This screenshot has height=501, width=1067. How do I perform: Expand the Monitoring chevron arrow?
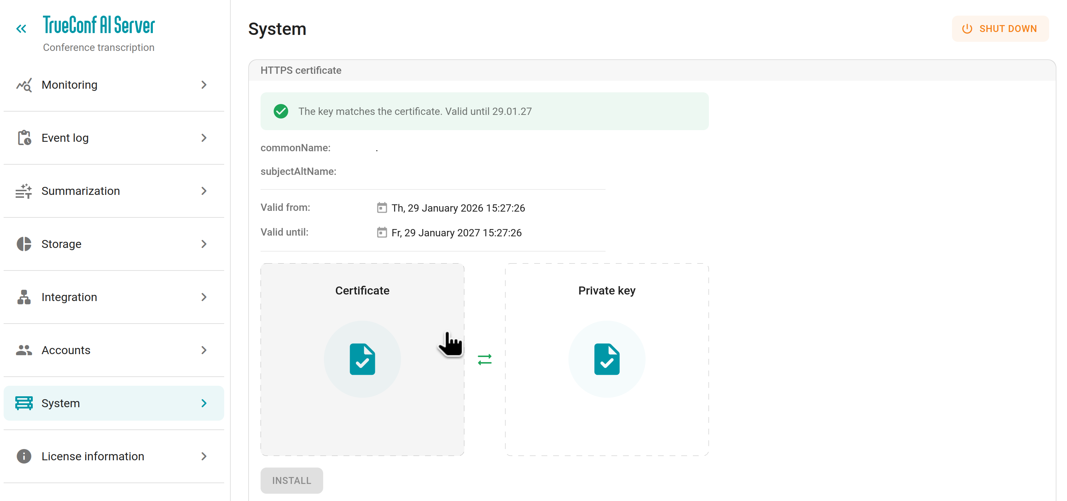(x=204, y=85)
